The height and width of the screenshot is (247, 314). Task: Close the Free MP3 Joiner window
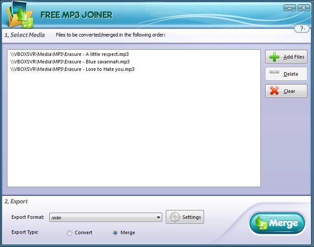(304, 8)
